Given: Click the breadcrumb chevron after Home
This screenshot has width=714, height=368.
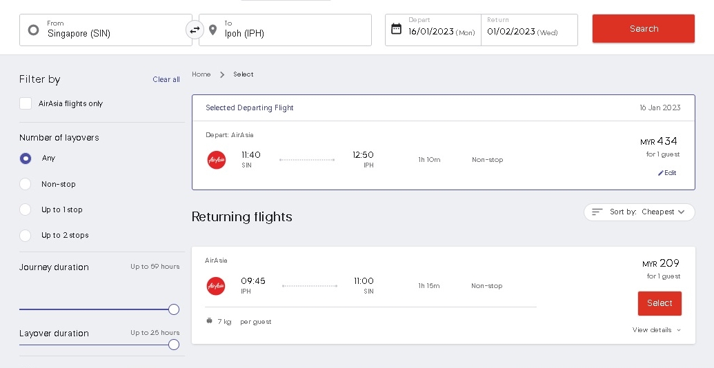Looking at the screenshot, I should [222, 74].
